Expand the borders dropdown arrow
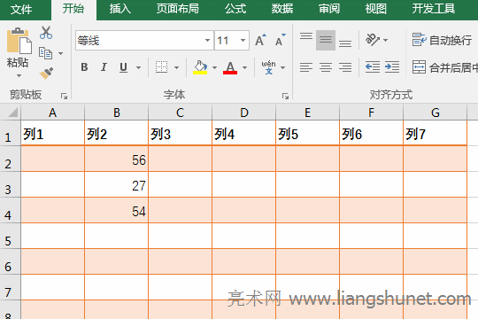This screenshot has width=478, height=319. click(176, 67)
